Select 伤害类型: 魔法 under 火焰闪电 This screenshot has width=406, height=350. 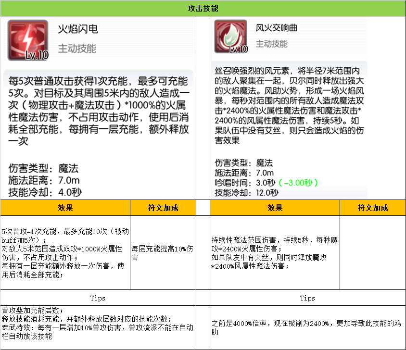pos(43,168)
